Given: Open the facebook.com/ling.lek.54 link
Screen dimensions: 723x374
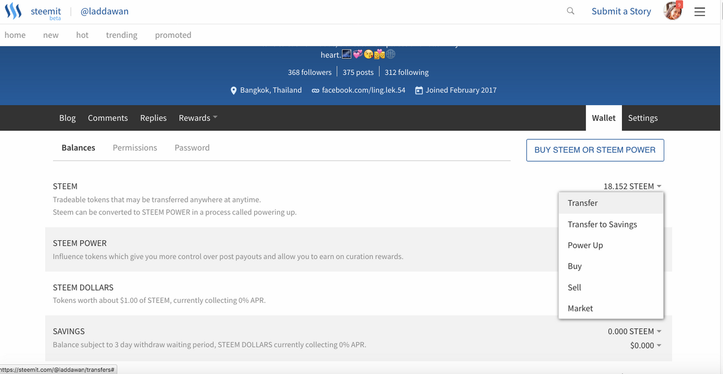Looking at the screenshot, I should (x=364, y=90).
